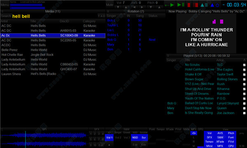Click Edit below the Scr button
Screen dimensions: 247x148
pyautogui.click(x=144, y=145)
